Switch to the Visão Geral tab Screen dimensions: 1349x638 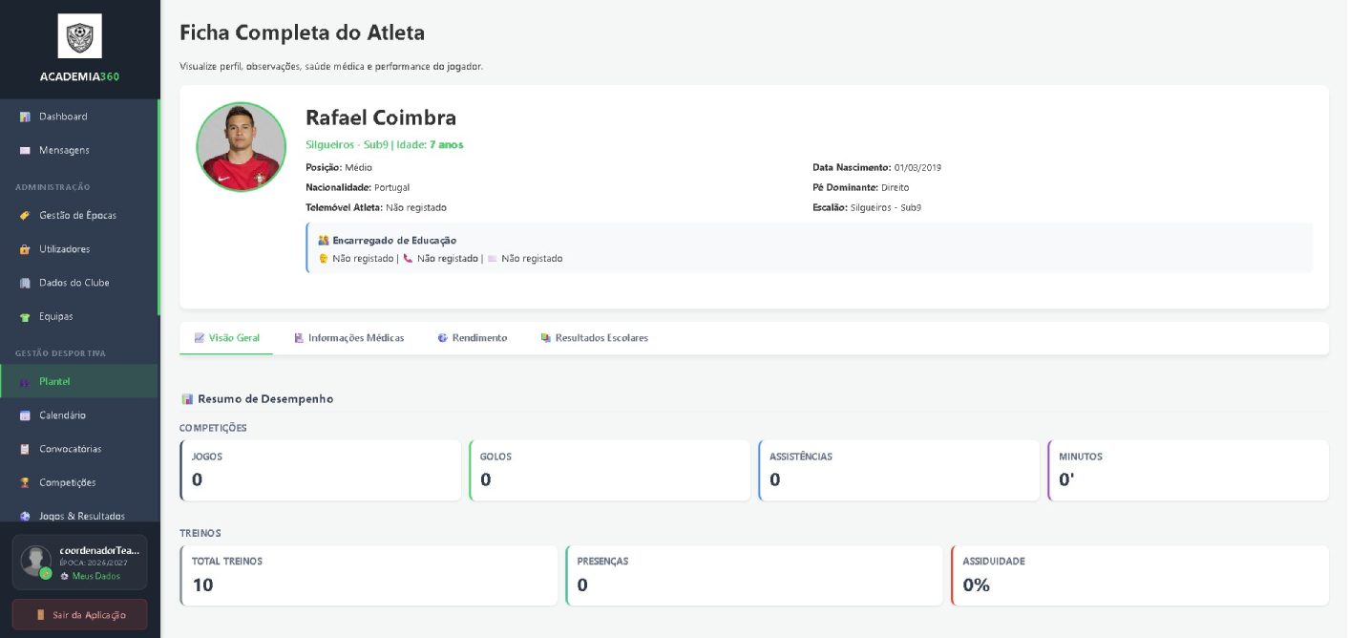(x=226, y=338)
